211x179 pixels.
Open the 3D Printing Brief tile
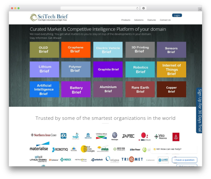point(140,50)
